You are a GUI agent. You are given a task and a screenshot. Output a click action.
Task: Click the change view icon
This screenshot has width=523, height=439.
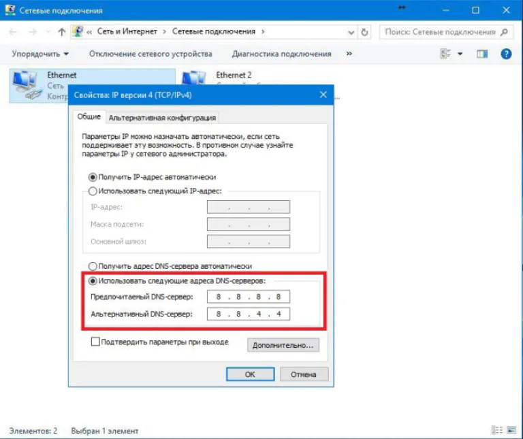(445, 54)
